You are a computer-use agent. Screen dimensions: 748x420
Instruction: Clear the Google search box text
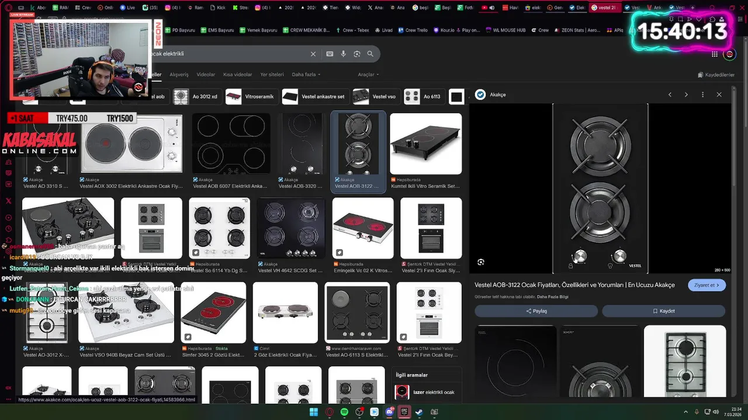tap(313, 54)
